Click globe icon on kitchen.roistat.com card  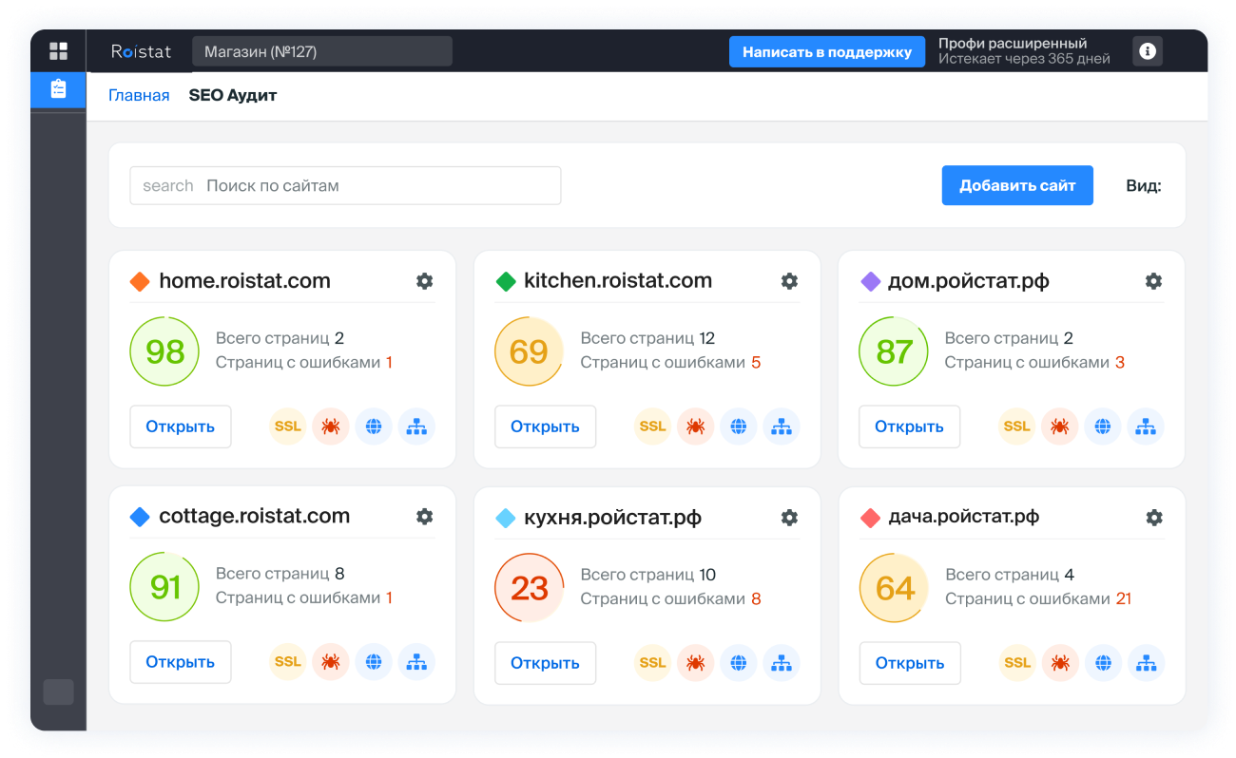(x=739, y=426)
